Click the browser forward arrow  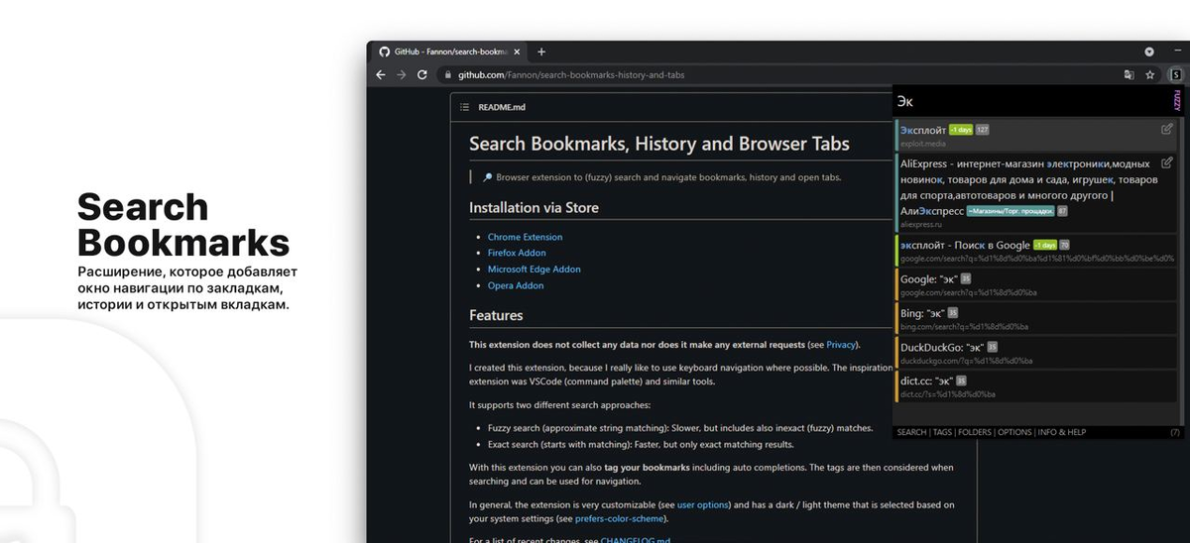(x=402, y=74)
